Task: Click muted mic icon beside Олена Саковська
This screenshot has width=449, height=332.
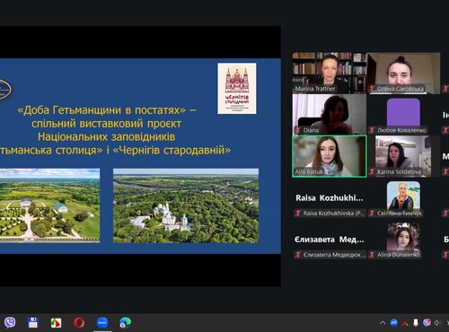Action: pos(372,89)
